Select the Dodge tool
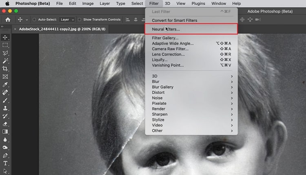This screenshot has height=175, width=306. pos(5,147)
